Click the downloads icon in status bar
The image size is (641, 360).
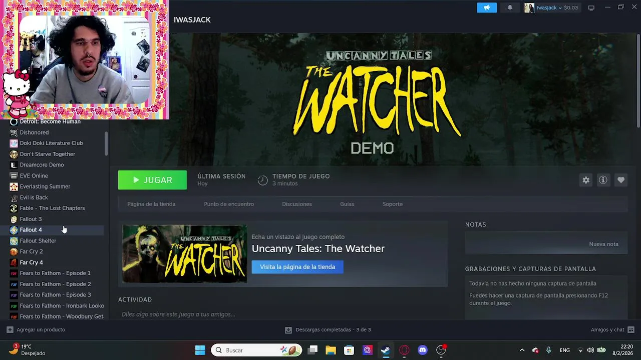point(288,330)
